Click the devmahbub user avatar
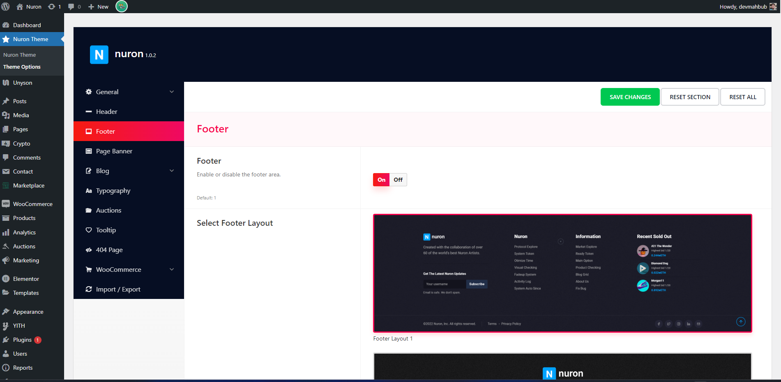 click(x=773, y=7)
